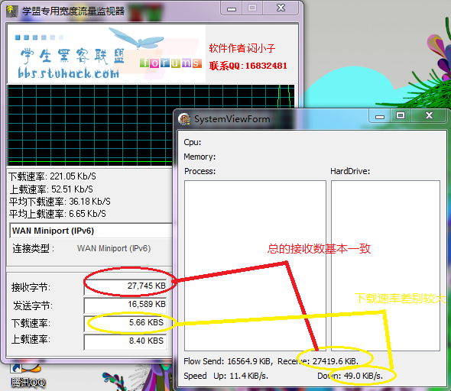Select the 接收字节 27,745 KB field

click(x=125, y=286)
